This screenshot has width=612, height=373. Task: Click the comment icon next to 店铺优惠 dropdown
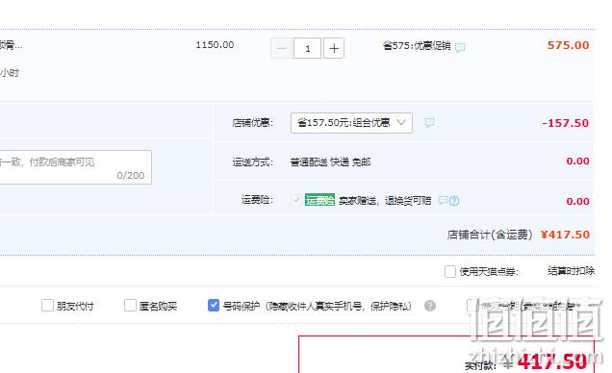(x=429, y=123)
